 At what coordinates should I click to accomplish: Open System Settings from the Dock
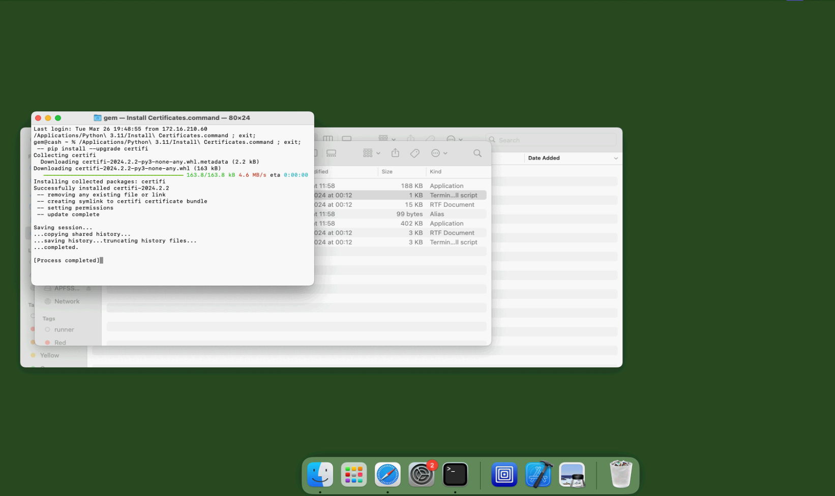(x=421, y=474)
